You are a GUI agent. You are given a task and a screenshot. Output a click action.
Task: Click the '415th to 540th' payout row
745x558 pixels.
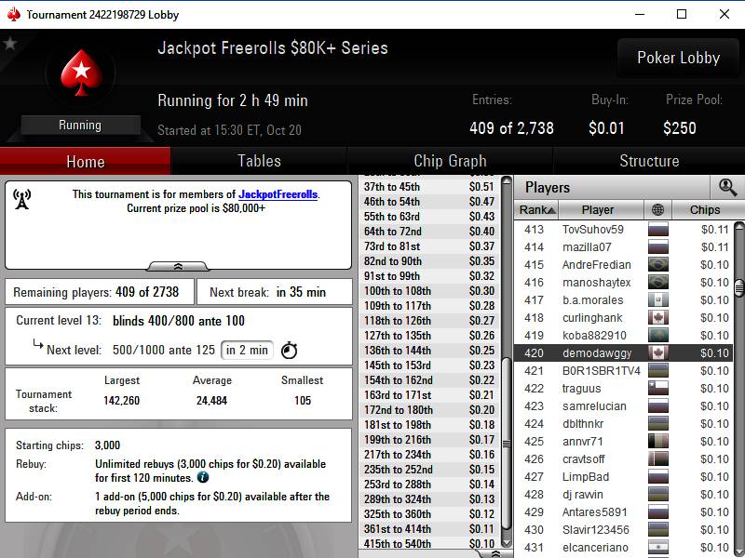[429, 544]
